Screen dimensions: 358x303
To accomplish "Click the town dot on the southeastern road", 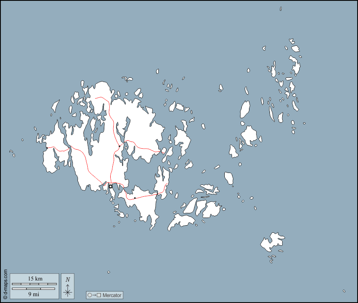I will point(135,198).
